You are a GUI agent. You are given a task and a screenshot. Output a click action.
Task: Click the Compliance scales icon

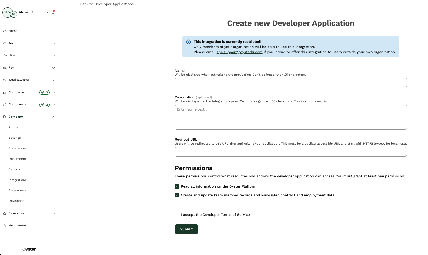[x=4, y=104]
